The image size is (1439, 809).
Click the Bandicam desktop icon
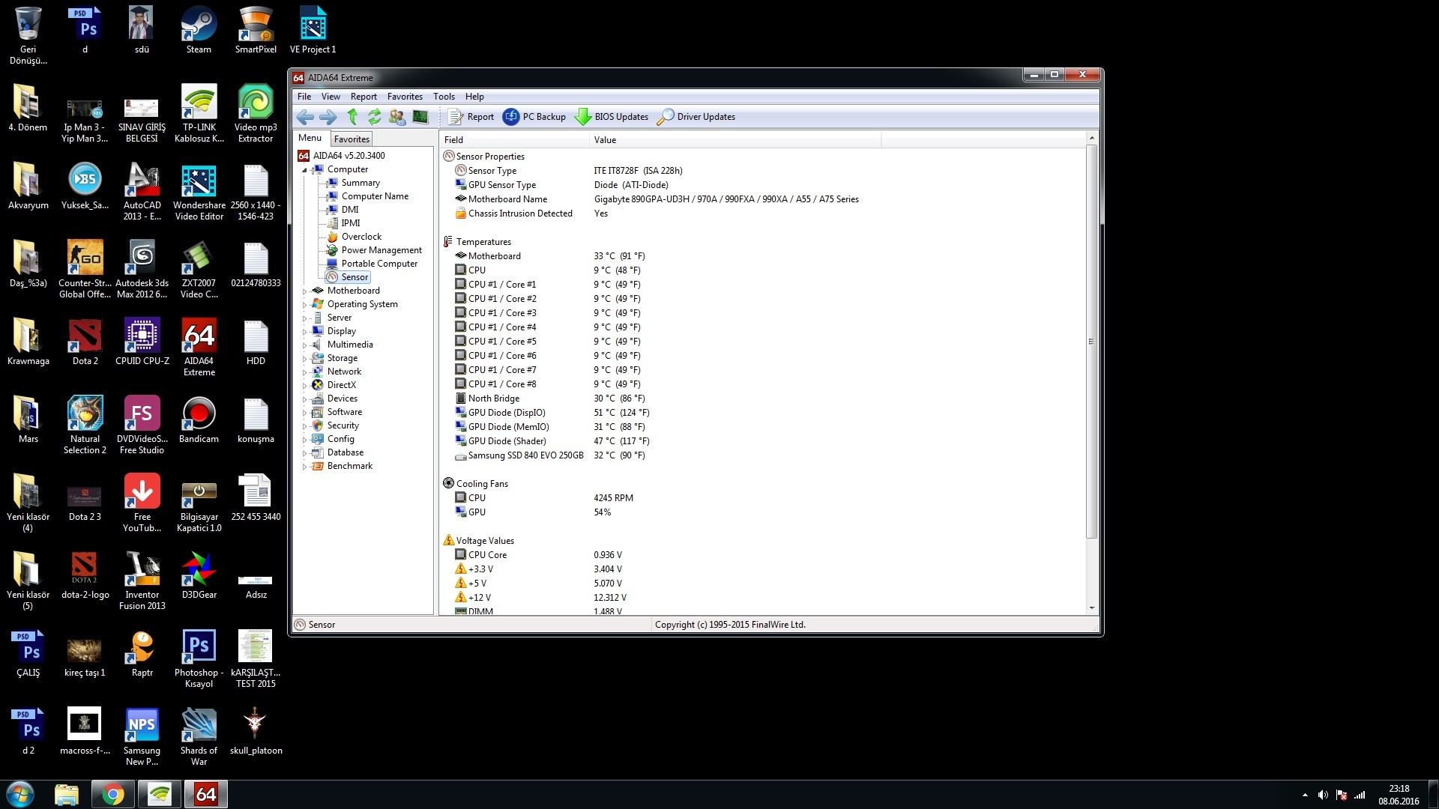click(199, 420)
